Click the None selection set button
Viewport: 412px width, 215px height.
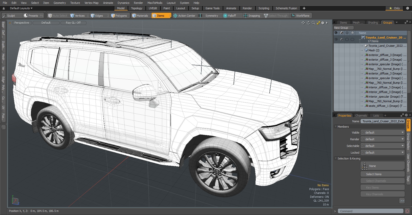(x=382, y=166)
